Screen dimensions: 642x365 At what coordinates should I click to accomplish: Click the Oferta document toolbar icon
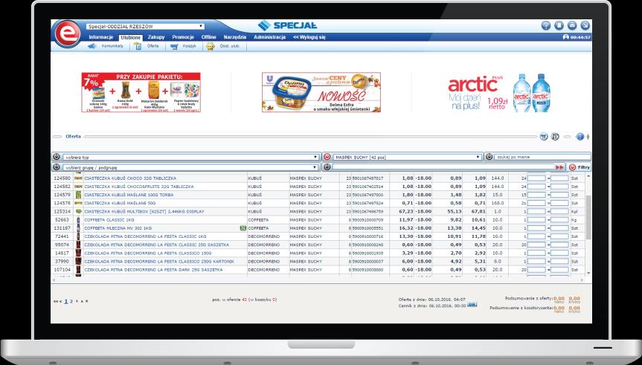tap(138, 46)
